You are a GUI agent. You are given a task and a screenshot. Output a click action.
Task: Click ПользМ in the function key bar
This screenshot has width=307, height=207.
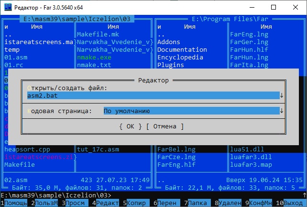click(46, 203)
